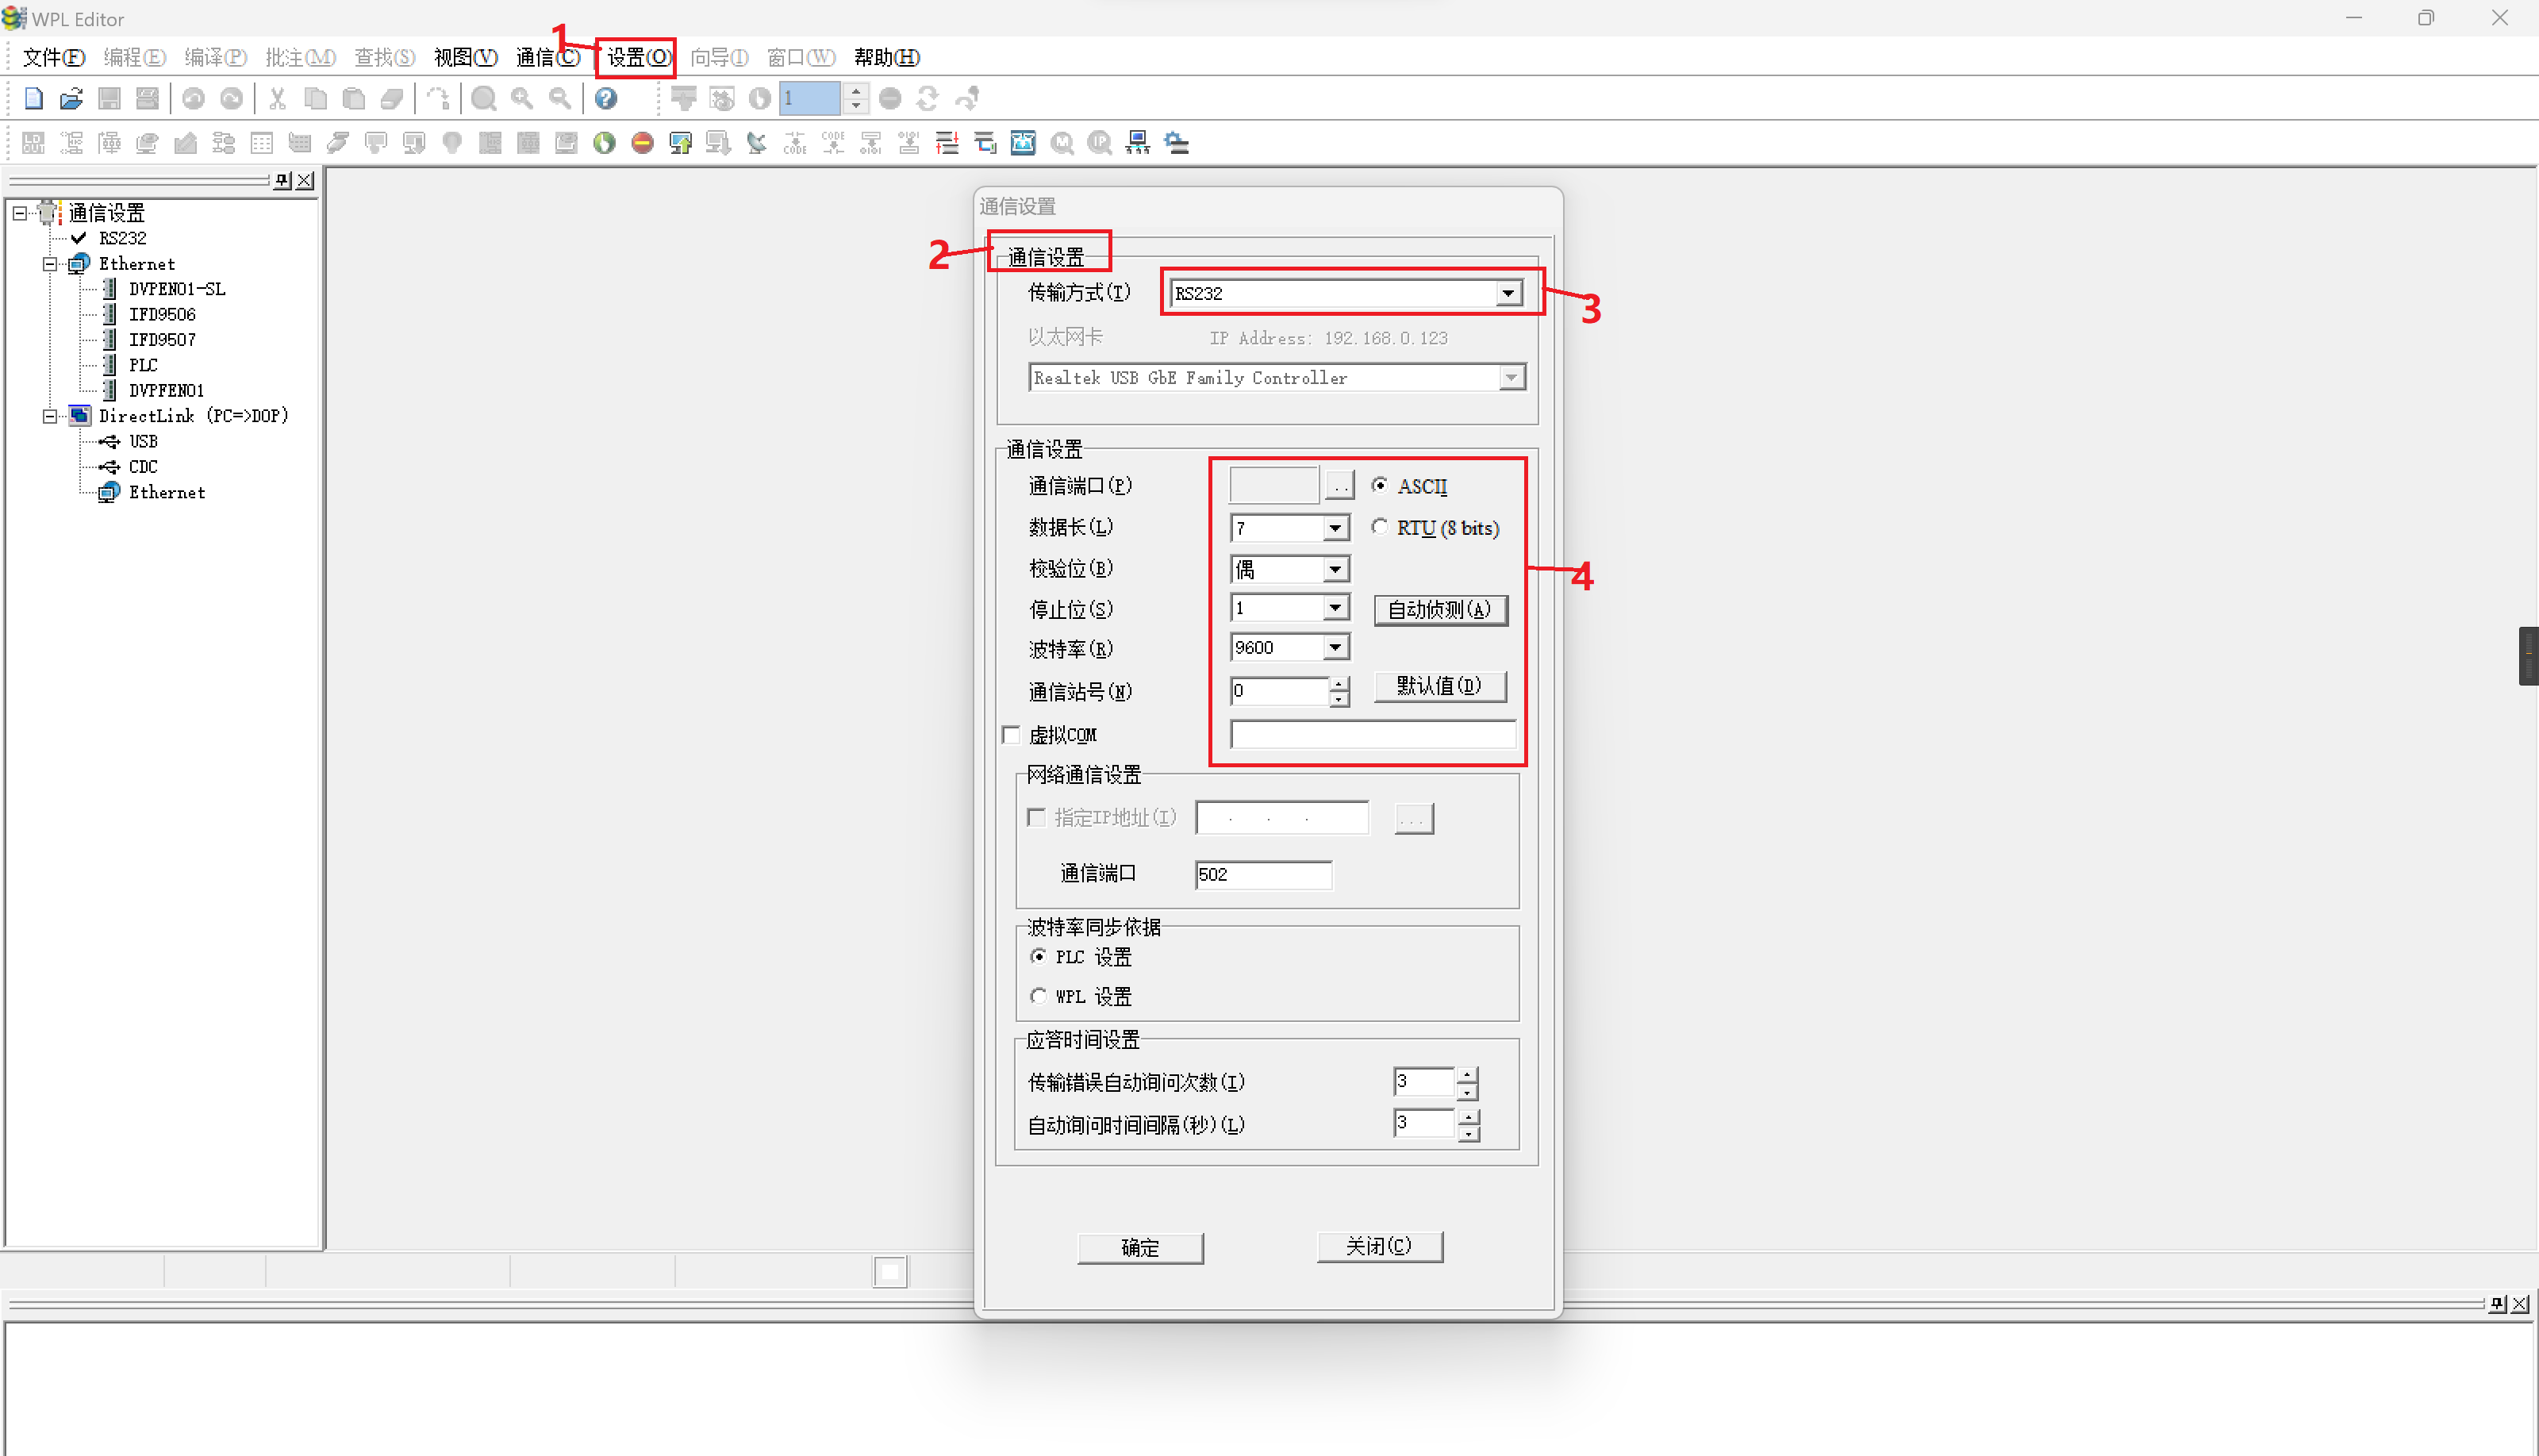Select IFD9506 in the tree
This screenshot has height=1456, width=2539.
(x=162, y=314)
